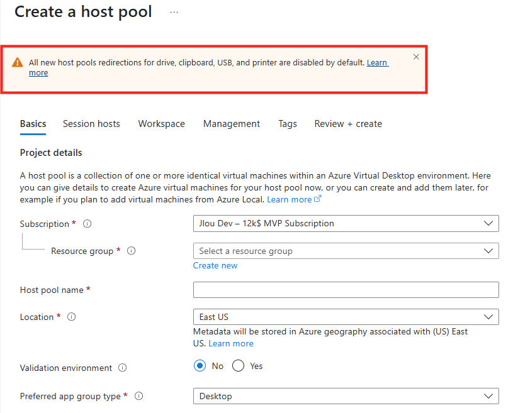Viewport: 518px width, 413px height.
Task: Click Learn more link under Location metadata
Action: (x=231, y=343)
